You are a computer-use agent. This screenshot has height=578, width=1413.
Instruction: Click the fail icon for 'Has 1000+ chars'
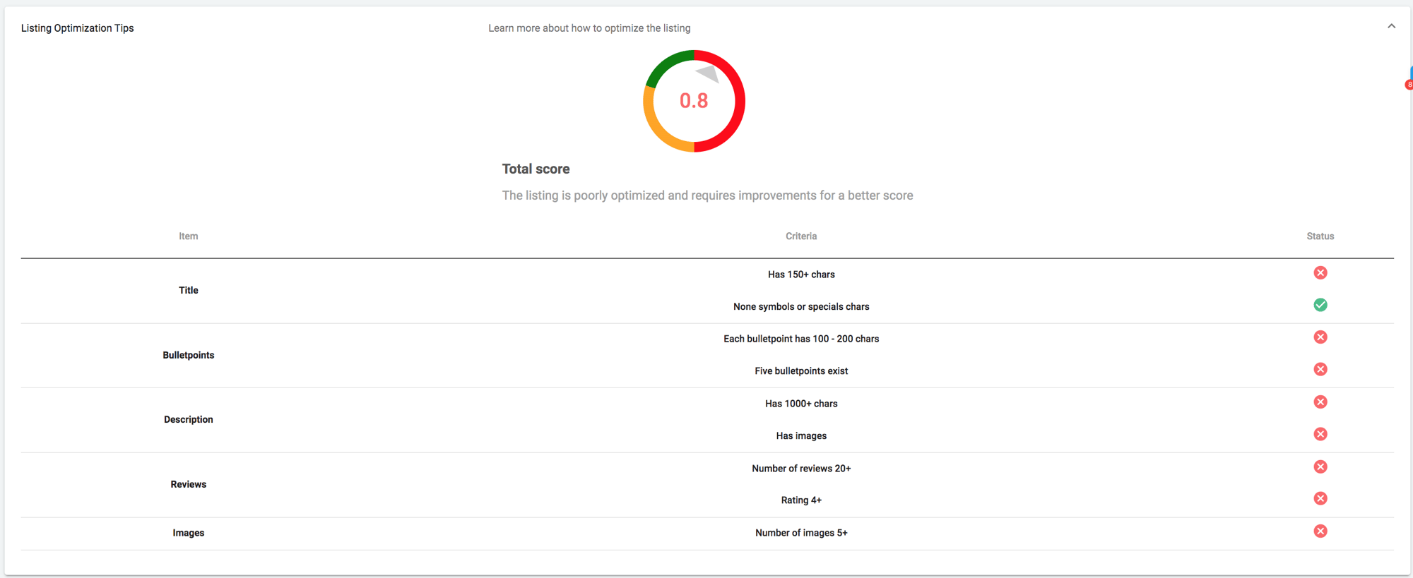click(x=1320, y=402)
